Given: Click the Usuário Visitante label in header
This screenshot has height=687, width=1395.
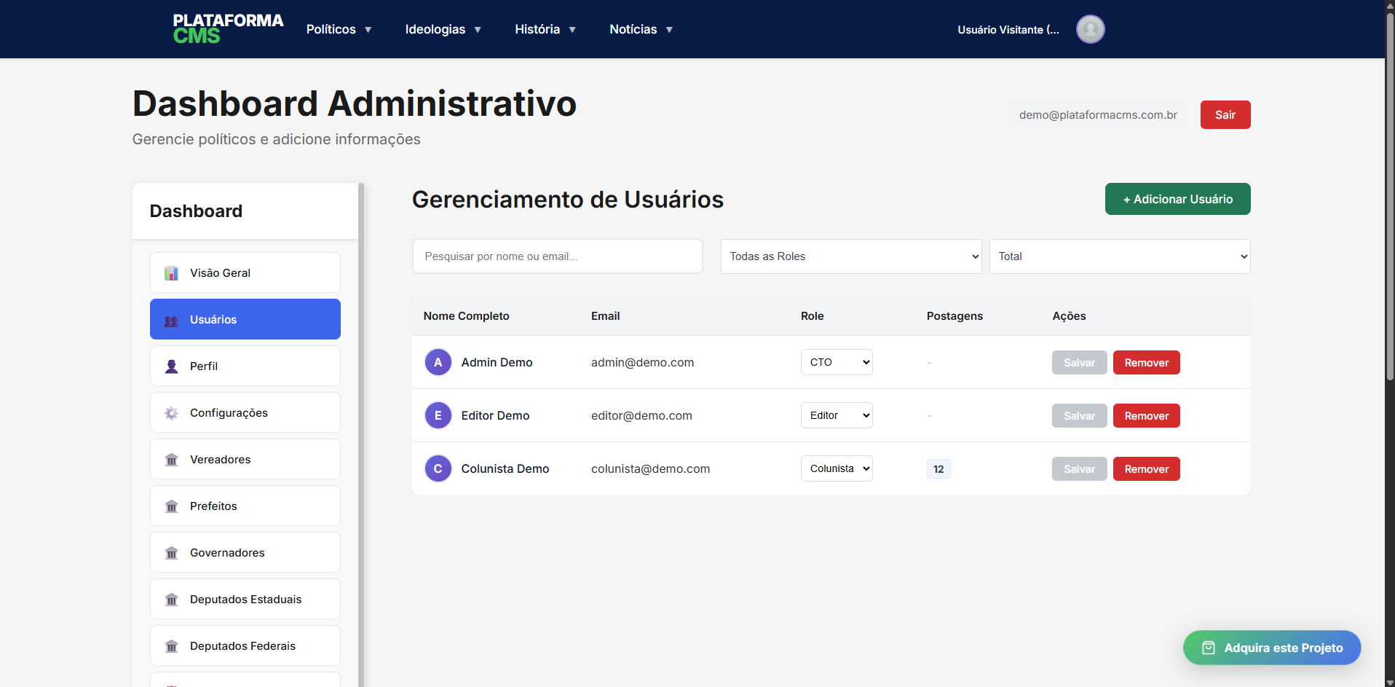Looking at the screenshot, I should pos(1008,30).
